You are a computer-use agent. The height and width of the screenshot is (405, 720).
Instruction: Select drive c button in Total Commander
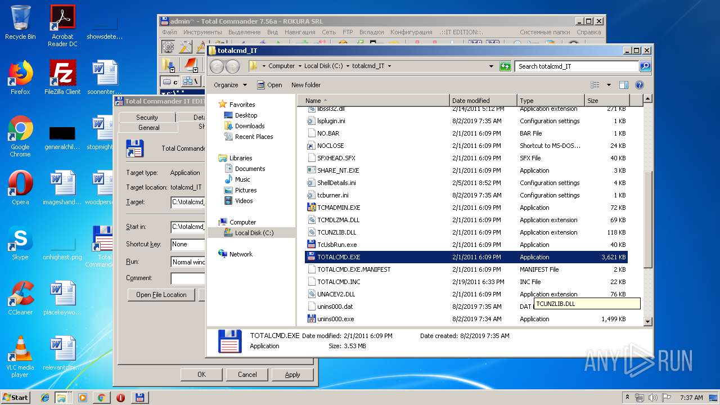click(170, 82)
